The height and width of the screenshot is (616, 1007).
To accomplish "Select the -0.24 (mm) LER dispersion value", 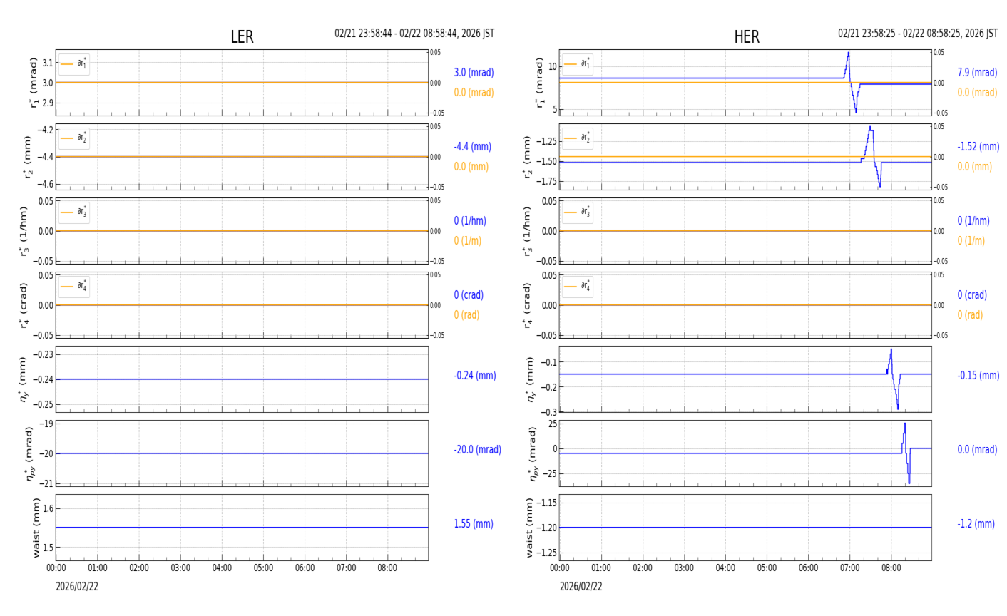I will click(x=475, y=376).
